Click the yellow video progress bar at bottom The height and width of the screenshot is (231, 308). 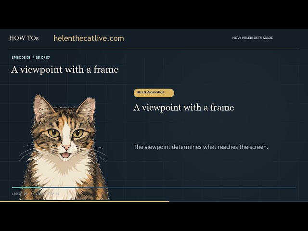[85, 201]
